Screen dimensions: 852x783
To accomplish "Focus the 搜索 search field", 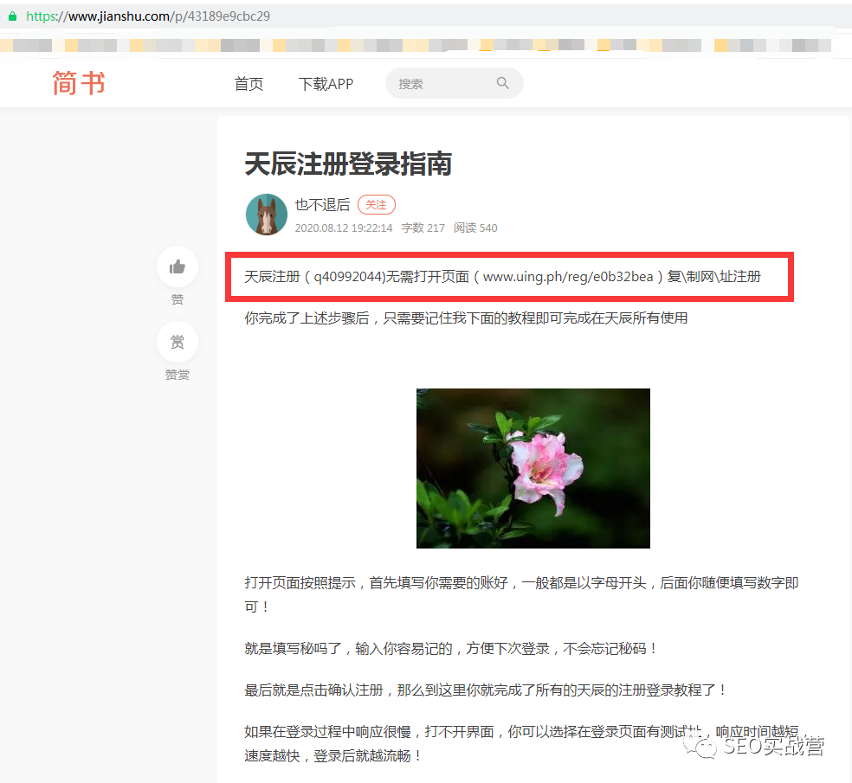I will click(x=455, y=83).
